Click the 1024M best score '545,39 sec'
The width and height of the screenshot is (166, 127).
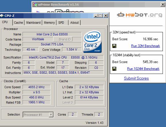pyautogui.click(x=151, y=62)
